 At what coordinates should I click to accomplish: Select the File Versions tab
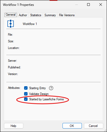pyautogui.click(x=67, y=15)
